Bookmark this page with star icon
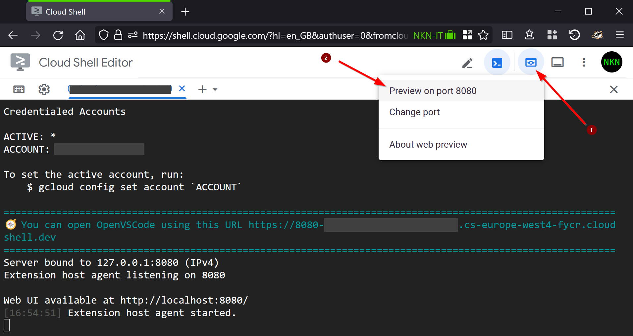The image size is (633, 336). (x=483, y=35)
